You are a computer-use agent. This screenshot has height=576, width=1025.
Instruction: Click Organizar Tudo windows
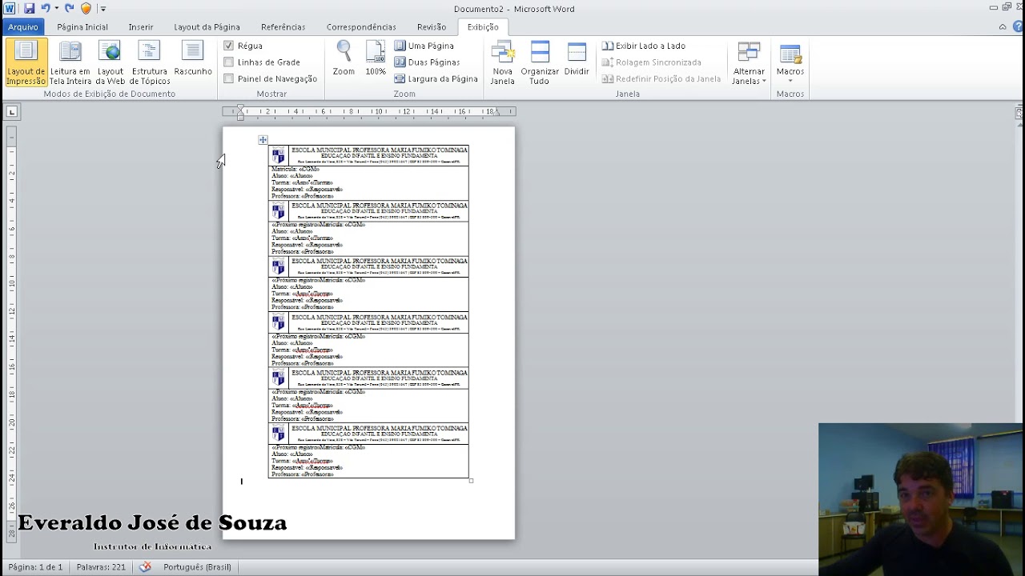(540, 62)
